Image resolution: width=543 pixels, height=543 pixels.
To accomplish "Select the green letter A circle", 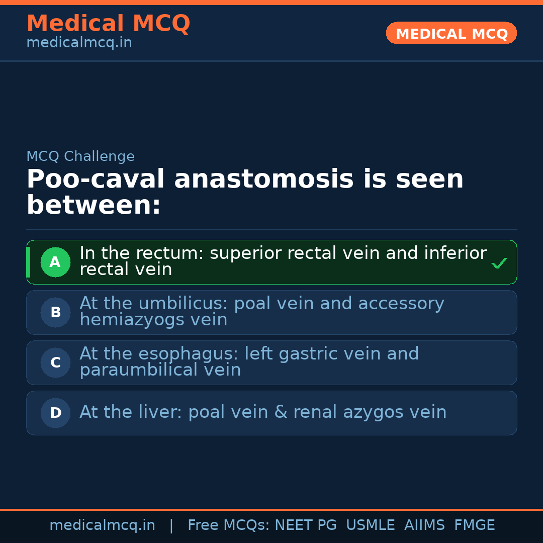I will point(55,262).
